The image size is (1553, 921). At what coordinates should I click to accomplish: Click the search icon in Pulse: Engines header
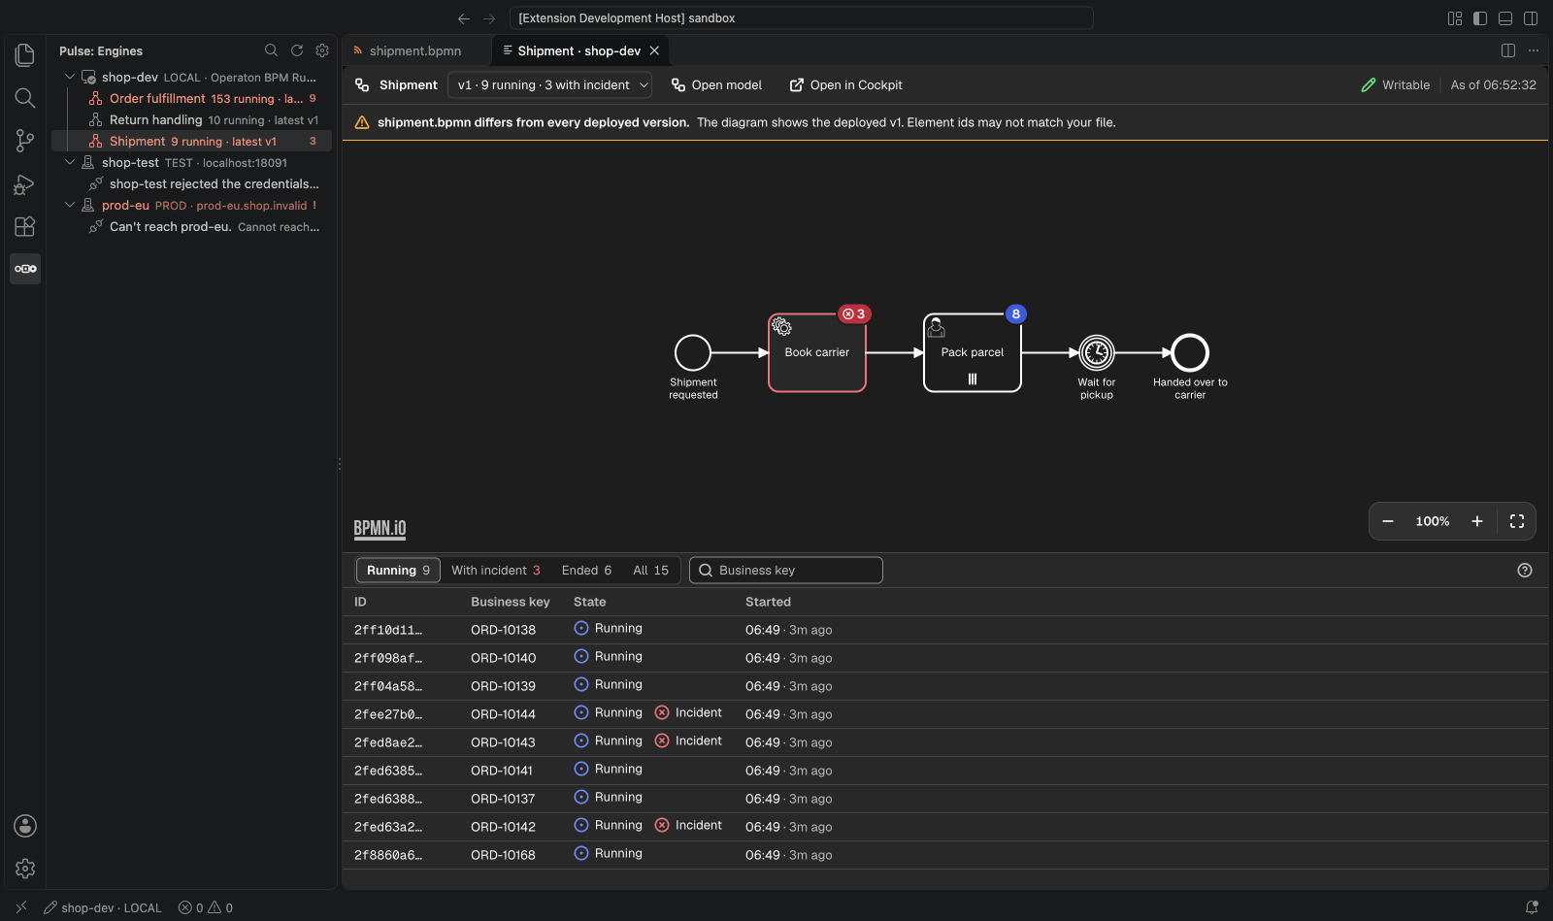pos(272,50)
